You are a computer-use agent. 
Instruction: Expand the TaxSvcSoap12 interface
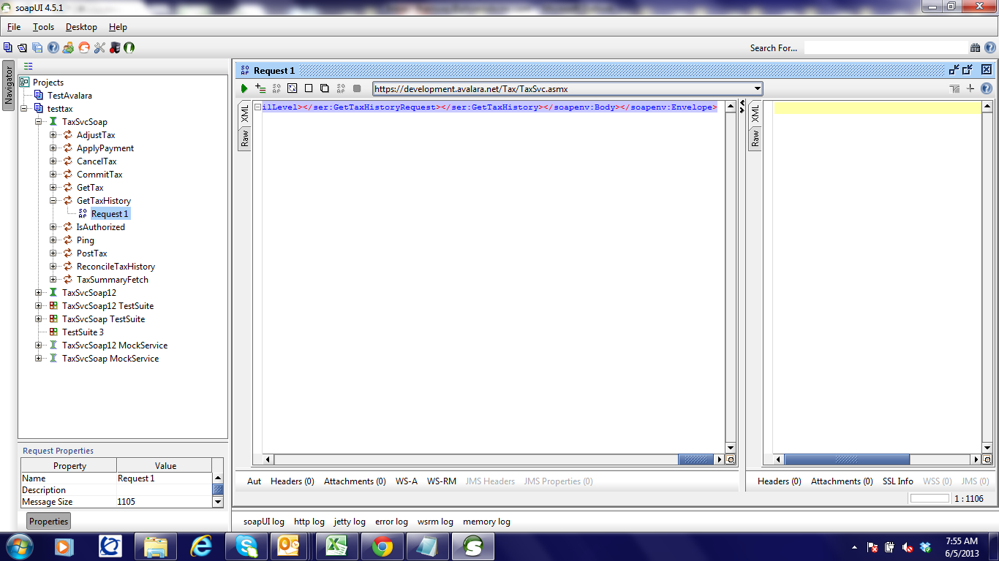point(39,293)
